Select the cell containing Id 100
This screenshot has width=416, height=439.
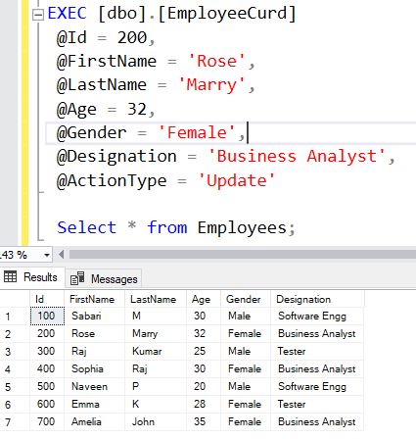coord(47,316)
